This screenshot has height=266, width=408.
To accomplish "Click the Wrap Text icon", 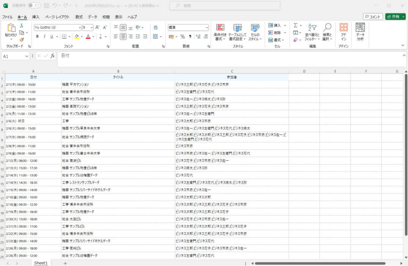I will [x=156, y=28].
